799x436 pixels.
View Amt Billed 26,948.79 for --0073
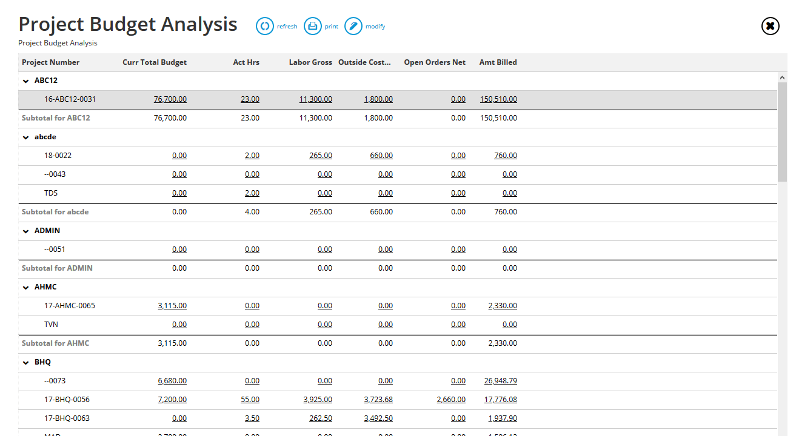(498, 380)
